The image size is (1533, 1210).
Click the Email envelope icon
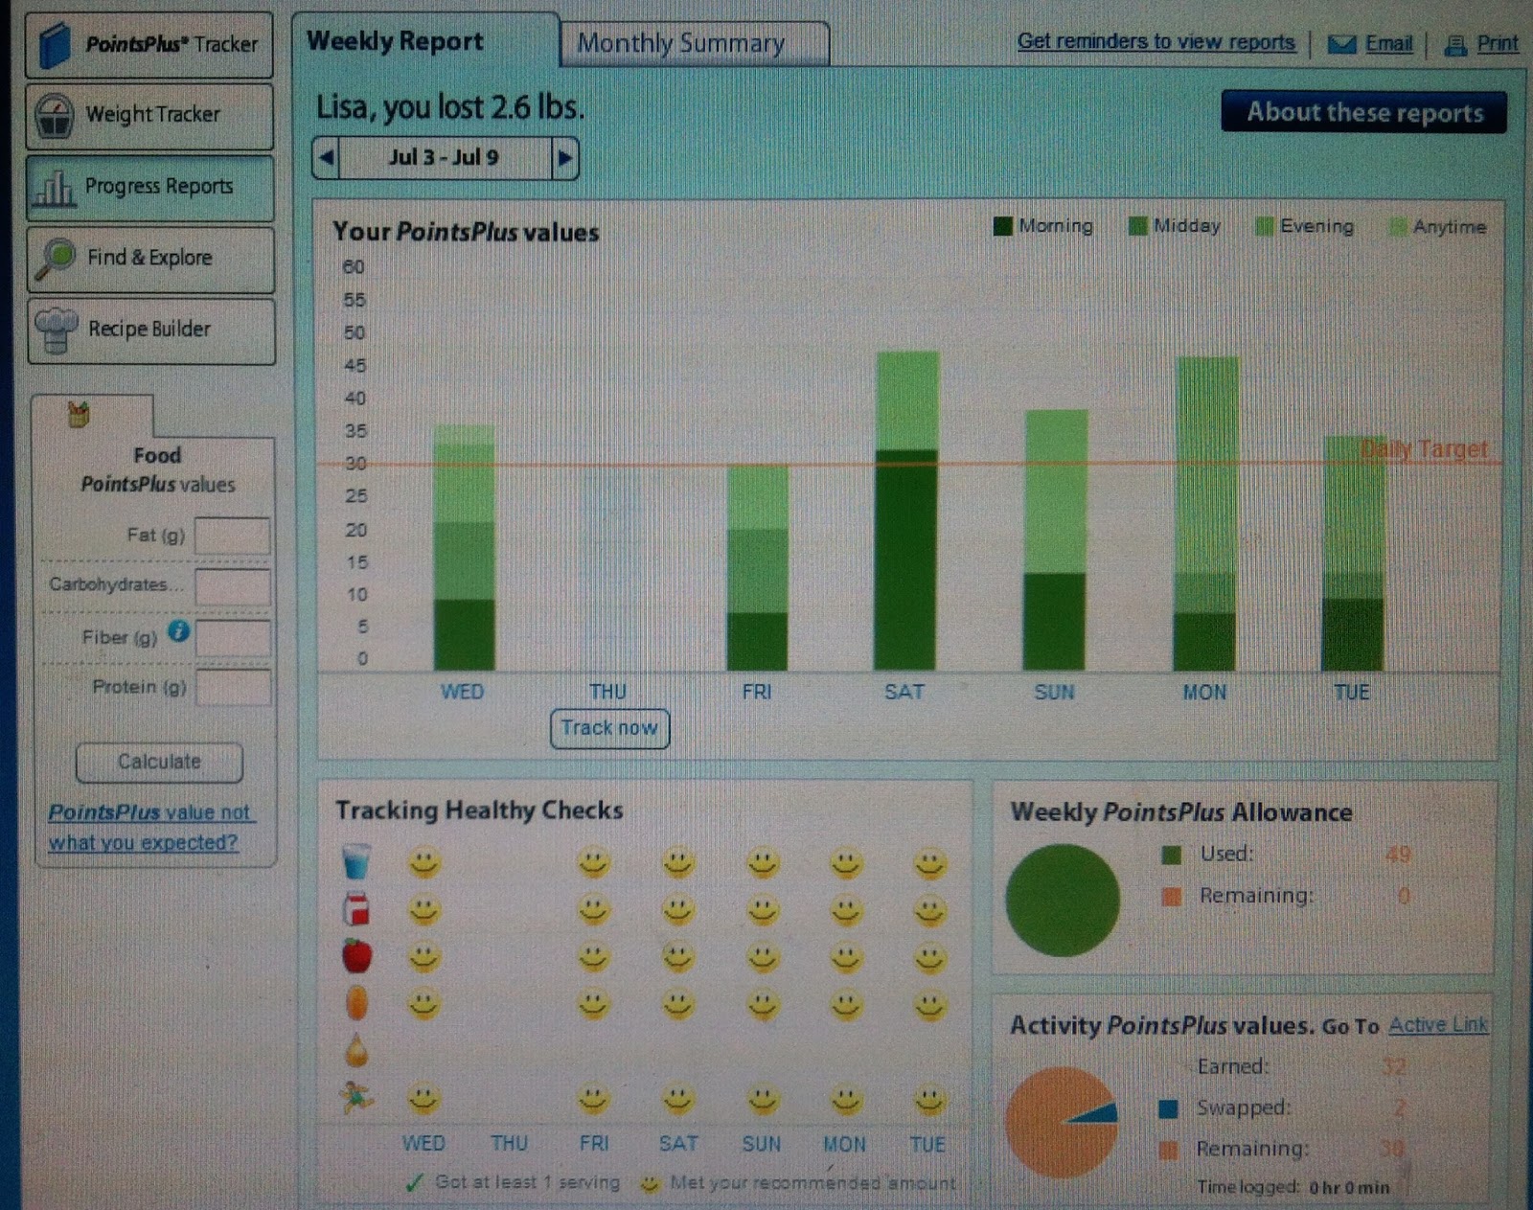pos(1341,44)
